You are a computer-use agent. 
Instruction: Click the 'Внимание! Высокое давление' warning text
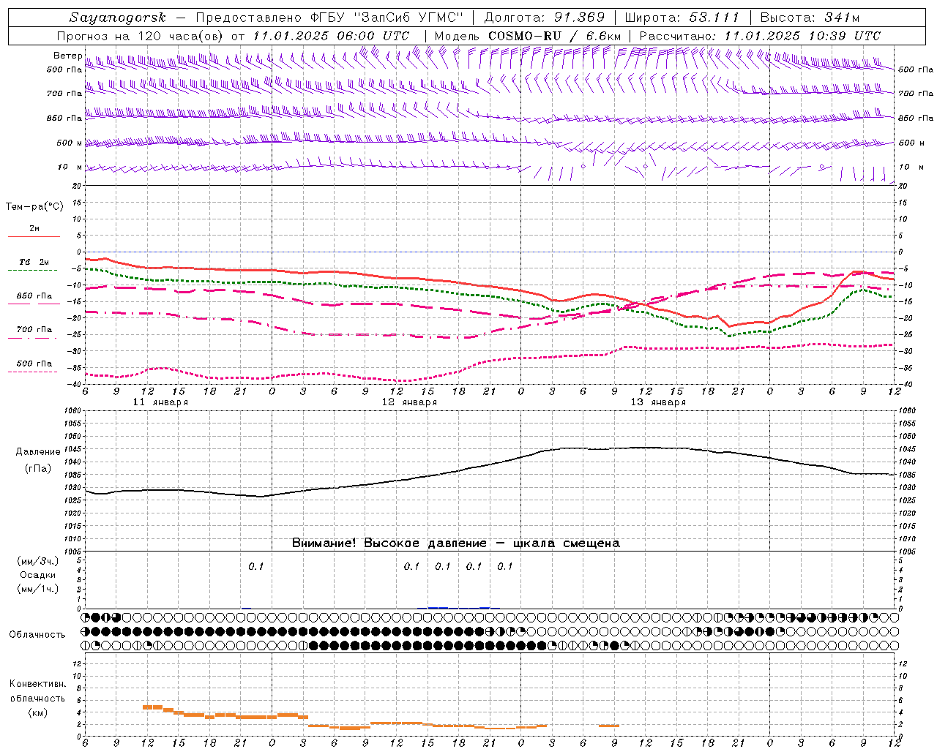click(389, 543)
